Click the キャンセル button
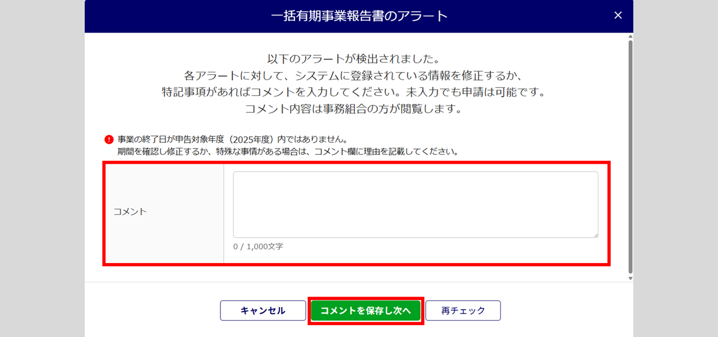The width and height of the screenshot is (718, 337). (263, 311)
